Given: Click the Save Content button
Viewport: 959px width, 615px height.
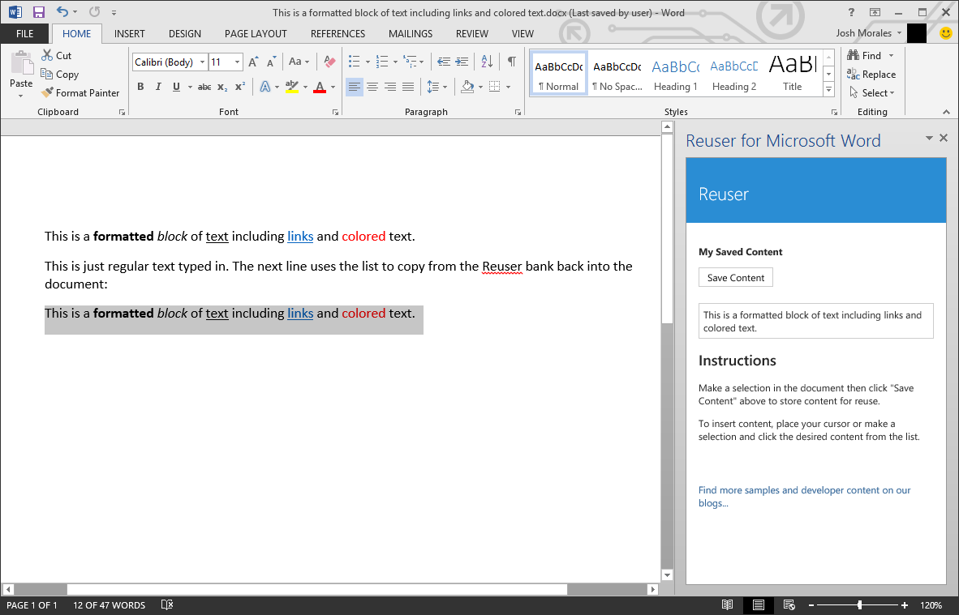Looking at the screenshot, I should pos(735,277).
